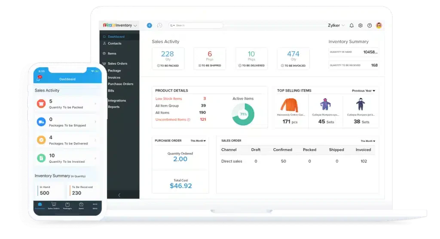The width and height of the screenshot is (440, 239).
Task: Open the Zylker organization dropdown
Action: (336, 25)
